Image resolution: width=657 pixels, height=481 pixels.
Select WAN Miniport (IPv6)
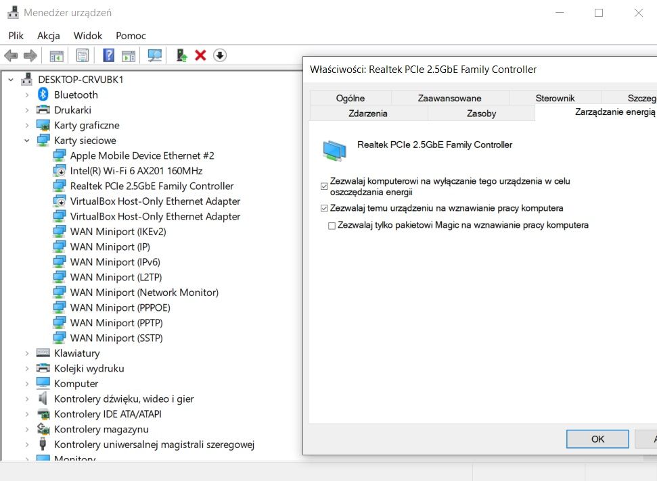coord(115,262)
